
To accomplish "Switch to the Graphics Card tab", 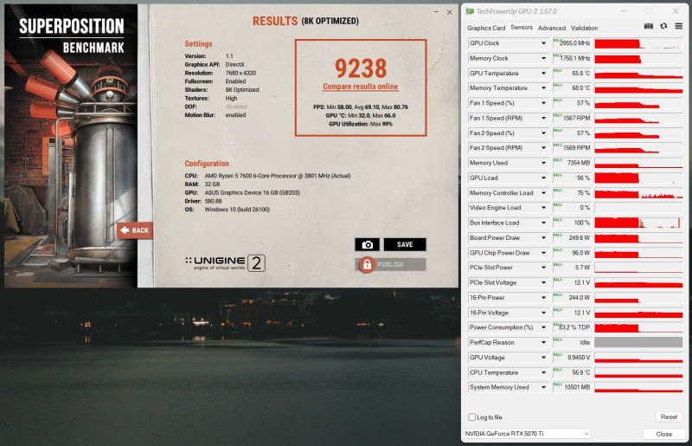I will [486, 28].
